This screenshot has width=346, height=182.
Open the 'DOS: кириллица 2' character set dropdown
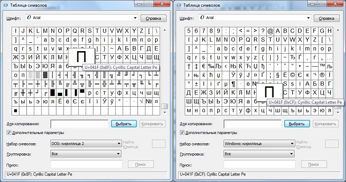(x=86, y=144)
